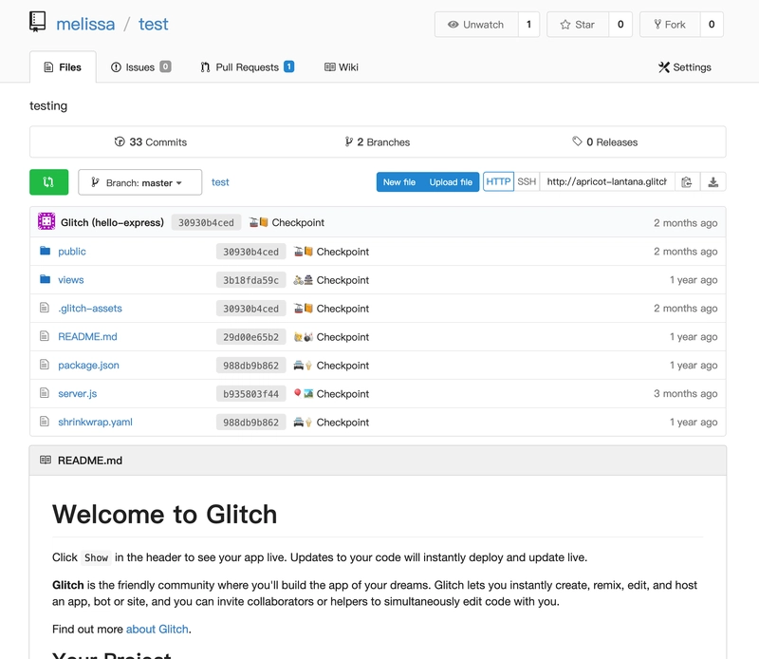This screenshot has width=759, height=659.
Task: Open the Issues tab
Action: [140, 67]
